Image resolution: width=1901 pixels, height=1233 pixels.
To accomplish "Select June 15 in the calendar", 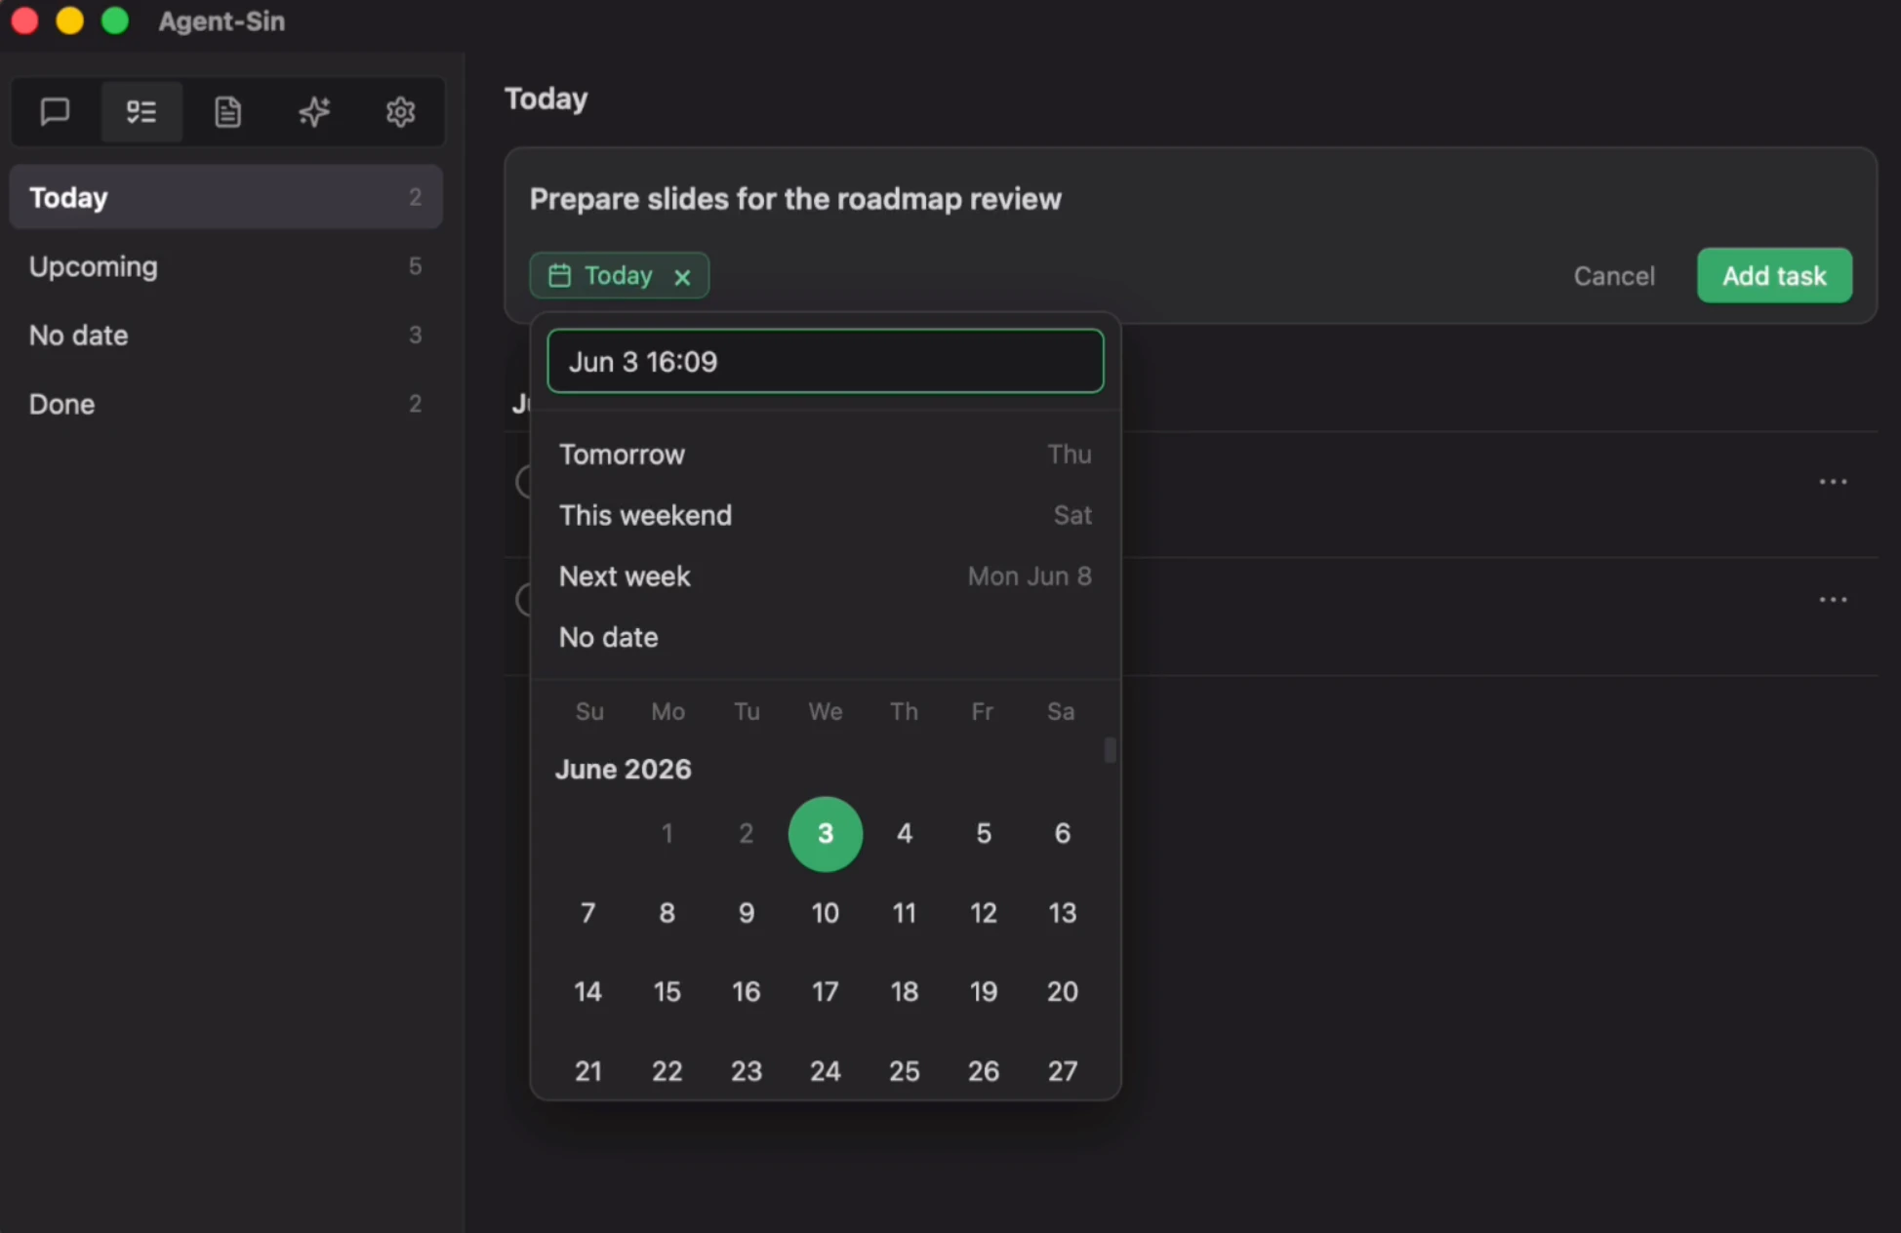I will [x=667, y=992].
